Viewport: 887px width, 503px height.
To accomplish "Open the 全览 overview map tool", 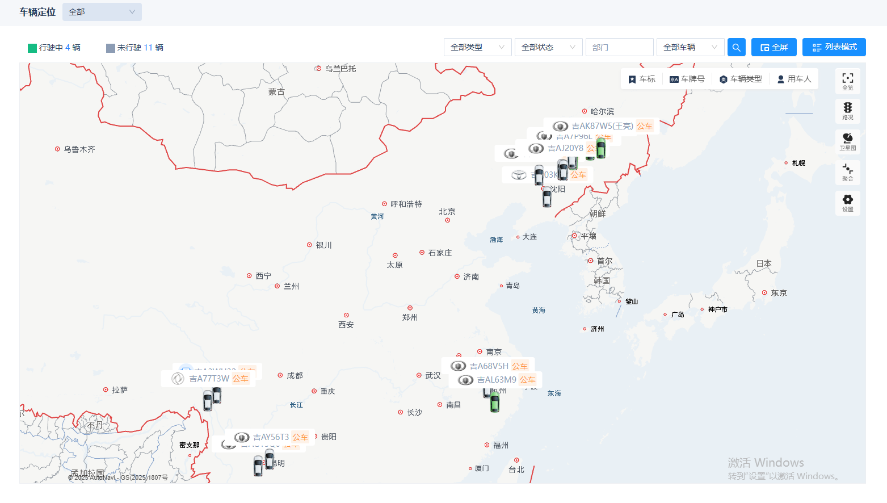I will (x=847, y=81).
